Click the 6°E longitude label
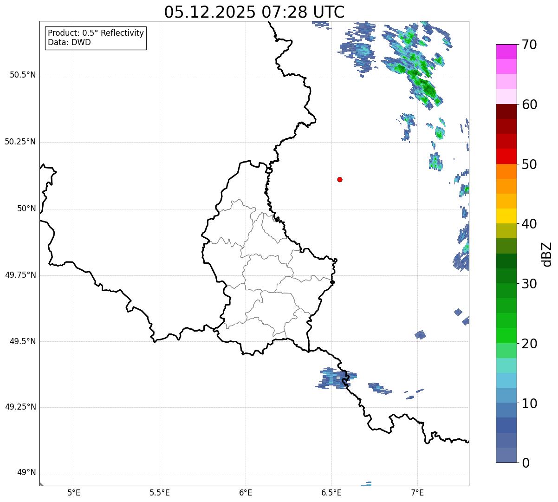 click(246, 493)
